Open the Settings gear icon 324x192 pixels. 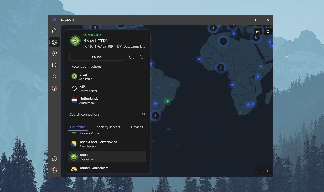[54, 170]
